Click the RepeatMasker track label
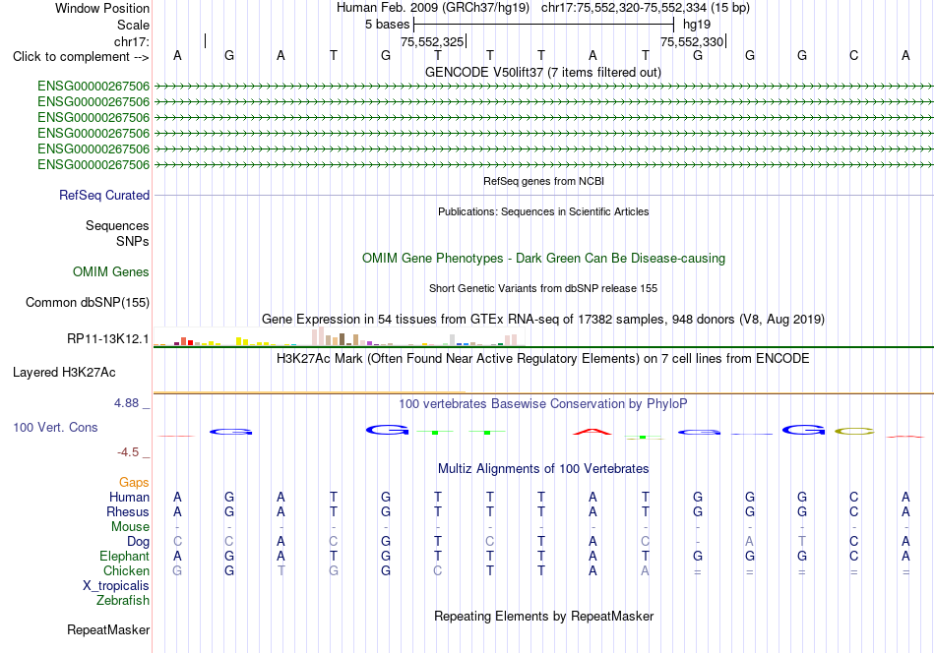The image size is (935, 653). (108, 629)
